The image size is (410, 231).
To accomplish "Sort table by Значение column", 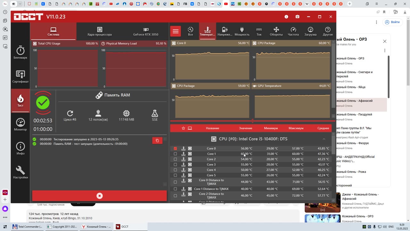I will (x=246, y=128).
